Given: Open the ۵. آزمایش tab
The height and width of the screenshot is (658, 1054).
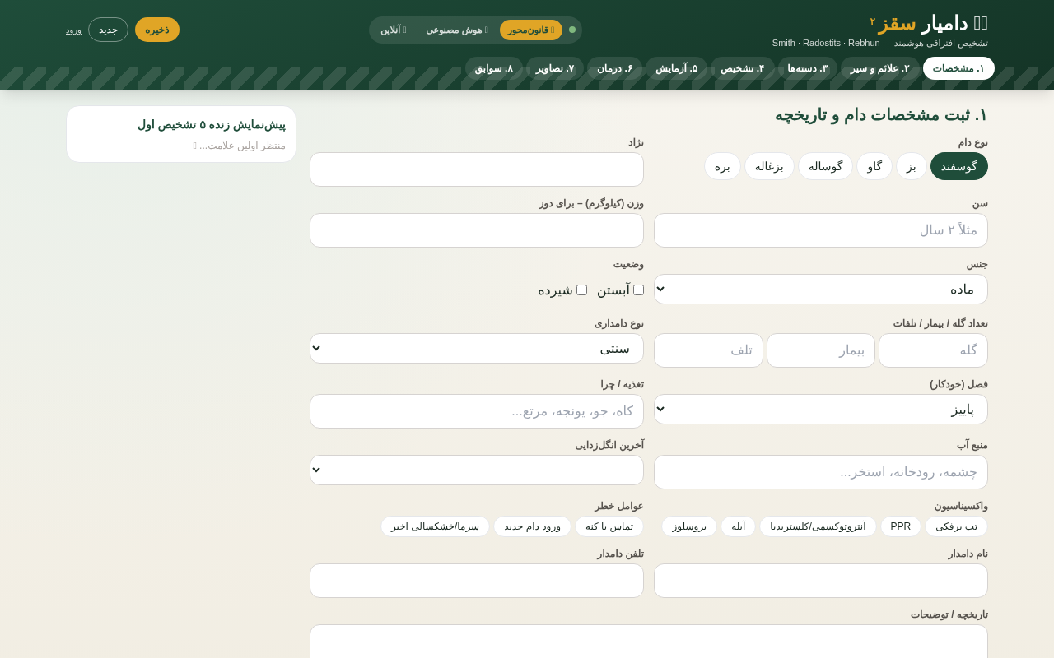Looking at the screenshot, I should pos(676,68).
